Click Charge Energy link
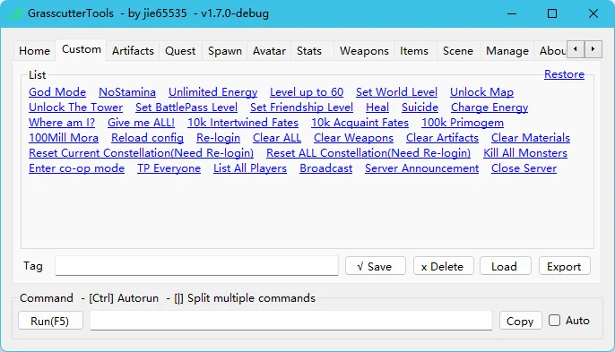Screen dimensions: 615x352 (x=489, y=107)
